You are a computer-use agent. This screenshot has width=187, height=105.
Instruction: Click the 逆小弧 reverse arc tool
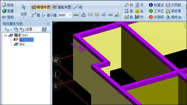(x=49, y=15)
